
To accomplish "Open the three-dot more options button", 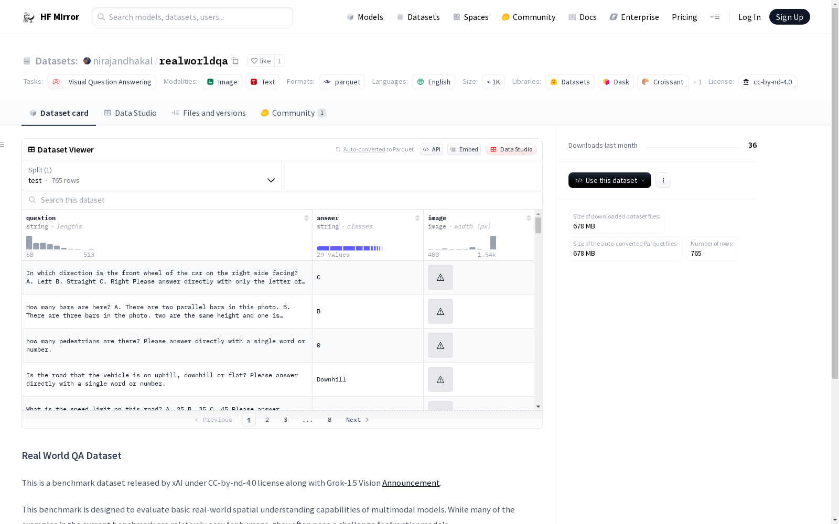I will pyautogui.click(x=663, y=180).
